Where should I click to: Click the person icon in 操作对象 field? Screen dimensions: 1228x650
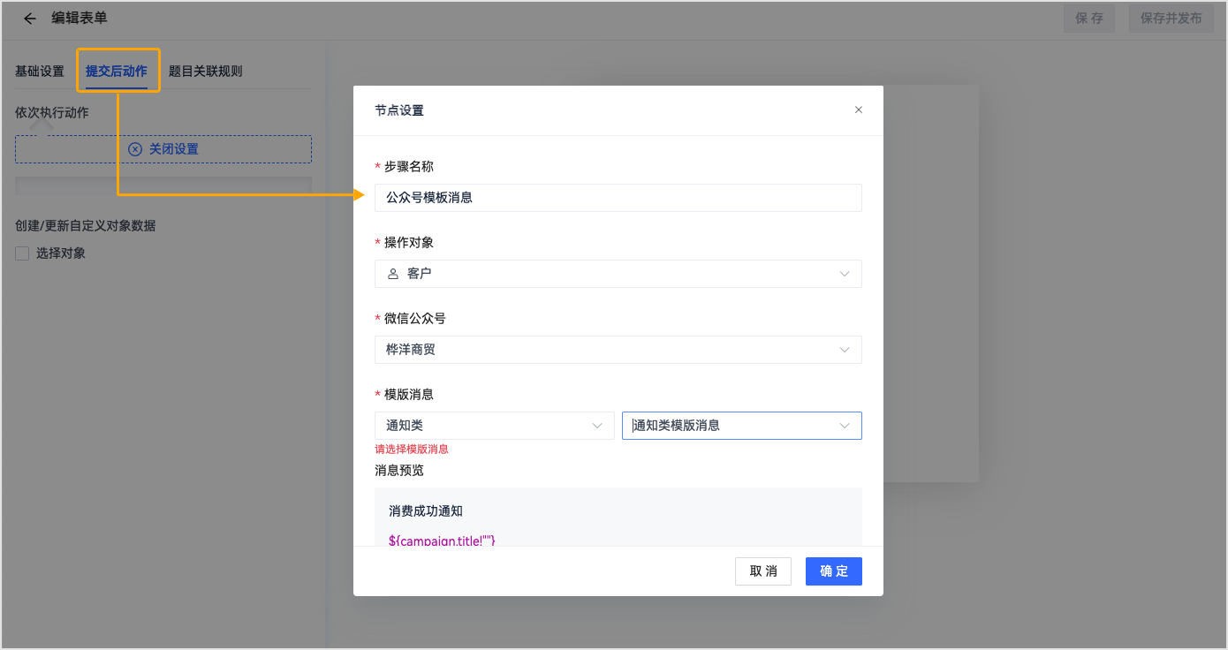tap(393, 274)
